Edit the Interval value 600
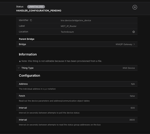The height and width of the screenshot is (134, 150). pyautogui.click(x=133, y=108)
